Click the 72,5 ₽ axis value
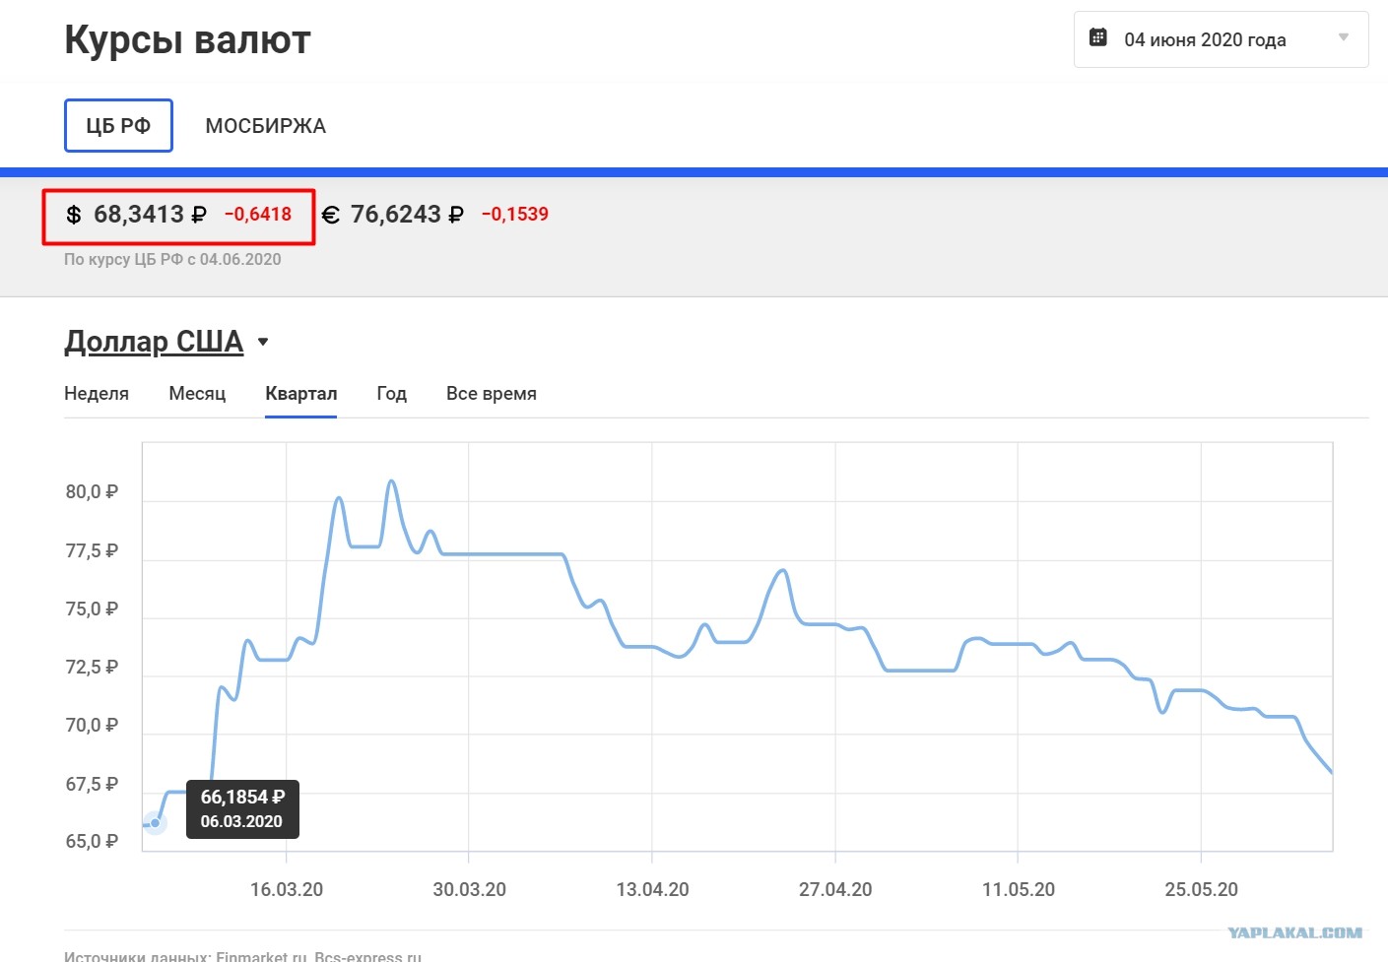The image size is (1388, 962). click(x=92, y=668)
